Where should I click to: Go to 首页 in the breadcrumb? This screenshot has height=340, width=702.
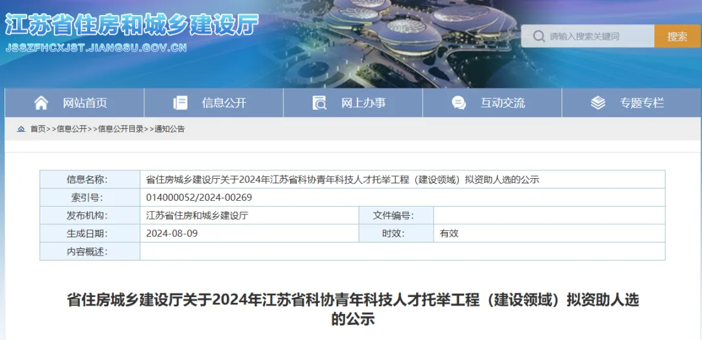(x=38, y=129)
